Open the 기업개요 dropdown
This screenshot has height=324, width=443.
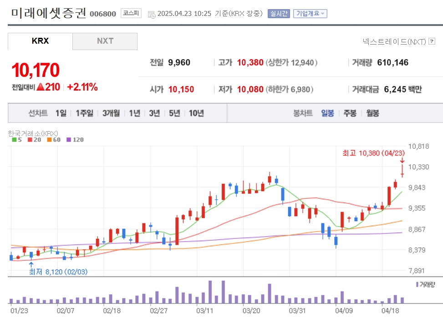310,14
